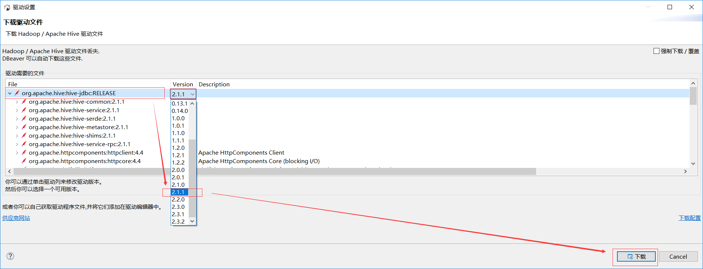Click the feather icon beside hive-common:2.1.1
This screenshot has height=269, width=703.
[x=24, y=102]
